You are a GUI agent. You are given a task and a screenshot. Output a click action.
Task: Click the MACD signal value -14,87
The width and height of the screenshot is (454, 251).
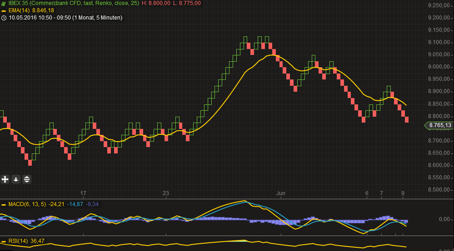tap(75, 205)
